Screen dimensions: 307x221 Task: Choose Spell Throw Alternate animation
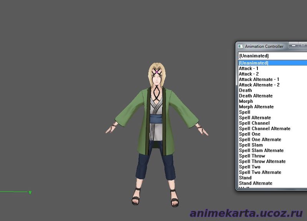click(272, 162)
